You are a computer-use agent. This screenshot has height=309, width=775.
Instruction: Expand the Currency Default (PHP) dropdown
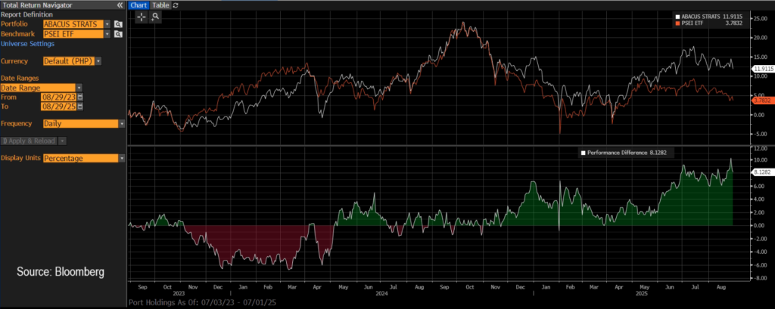pyautogui.click(x=98, y=60)
